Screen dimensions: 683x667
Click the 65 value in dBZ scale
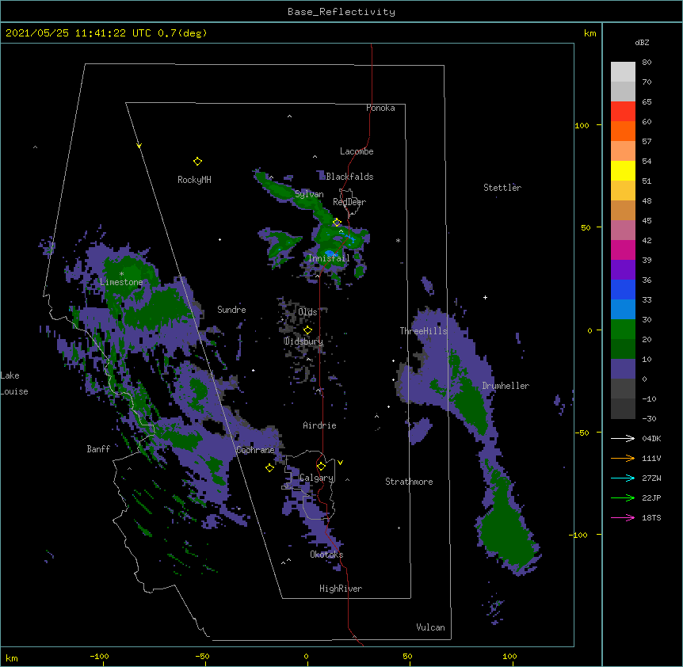(x=647, y=101)
